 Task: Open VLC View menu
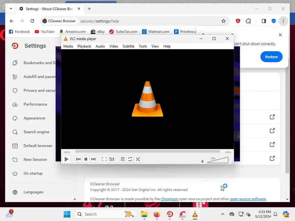(155, 46)
